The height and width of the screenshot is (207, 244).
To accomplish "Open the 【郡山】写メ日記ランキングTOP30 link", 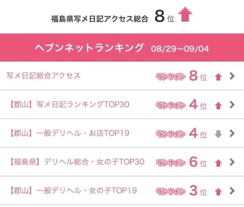I will click(x=69, y=104).
